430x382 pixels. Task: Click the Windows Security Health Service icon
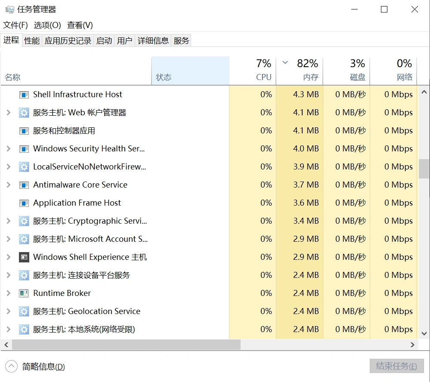[24, 148]
